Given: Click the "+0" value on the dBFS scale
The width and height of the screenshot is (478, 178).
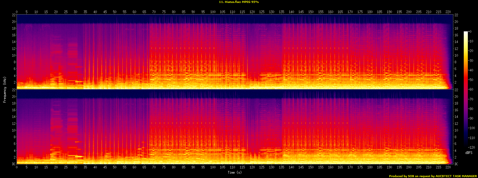Looking at the screenshot, I should point(470,32).
